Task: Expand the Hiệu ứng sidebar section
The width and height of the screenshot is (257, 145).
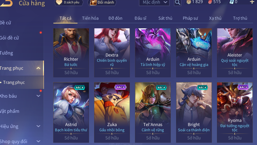Action: click(38, 126)
